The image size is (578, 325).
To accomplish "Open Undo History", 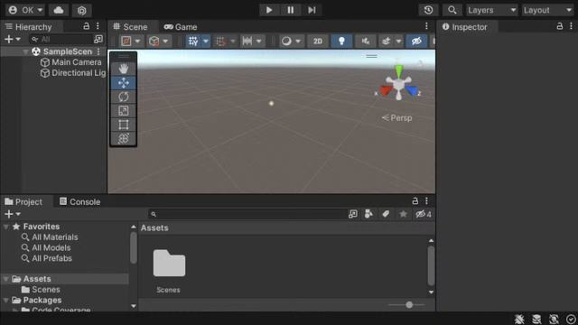I will click(x=428, y=10).
